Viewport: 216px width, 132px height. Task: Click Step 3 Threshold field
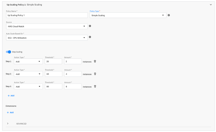coord(53,86)
